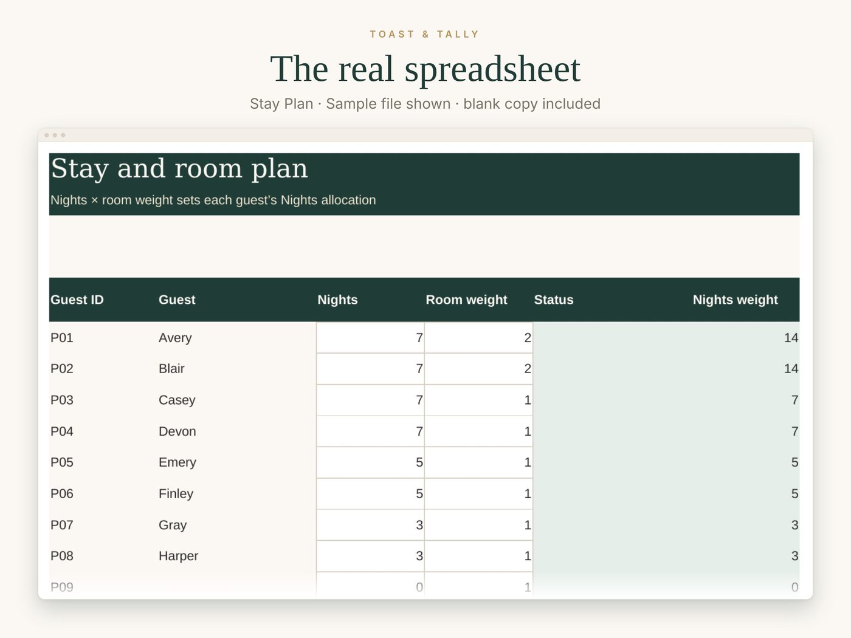Viewport: 851px width, 638px height.
Task: Click the Stay and room plan title
Action: click(x=179, y=168)
